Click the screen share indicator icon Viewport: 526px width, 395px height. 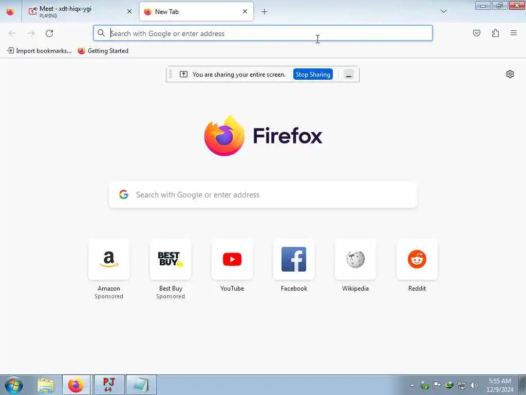click(183, 74)
